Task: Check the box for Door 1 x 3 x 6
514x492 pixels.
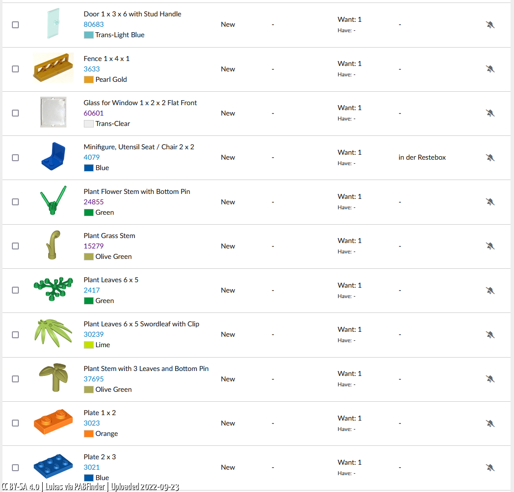Action: click(x=15, y=25)
